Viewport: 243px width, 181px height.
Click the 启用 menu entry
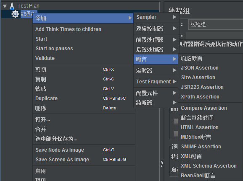84,171
